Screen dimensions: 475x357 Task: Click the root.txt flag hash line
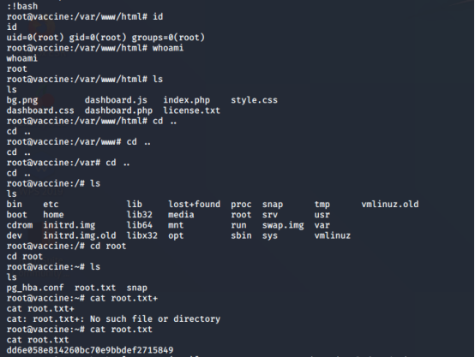coord(90,350)
